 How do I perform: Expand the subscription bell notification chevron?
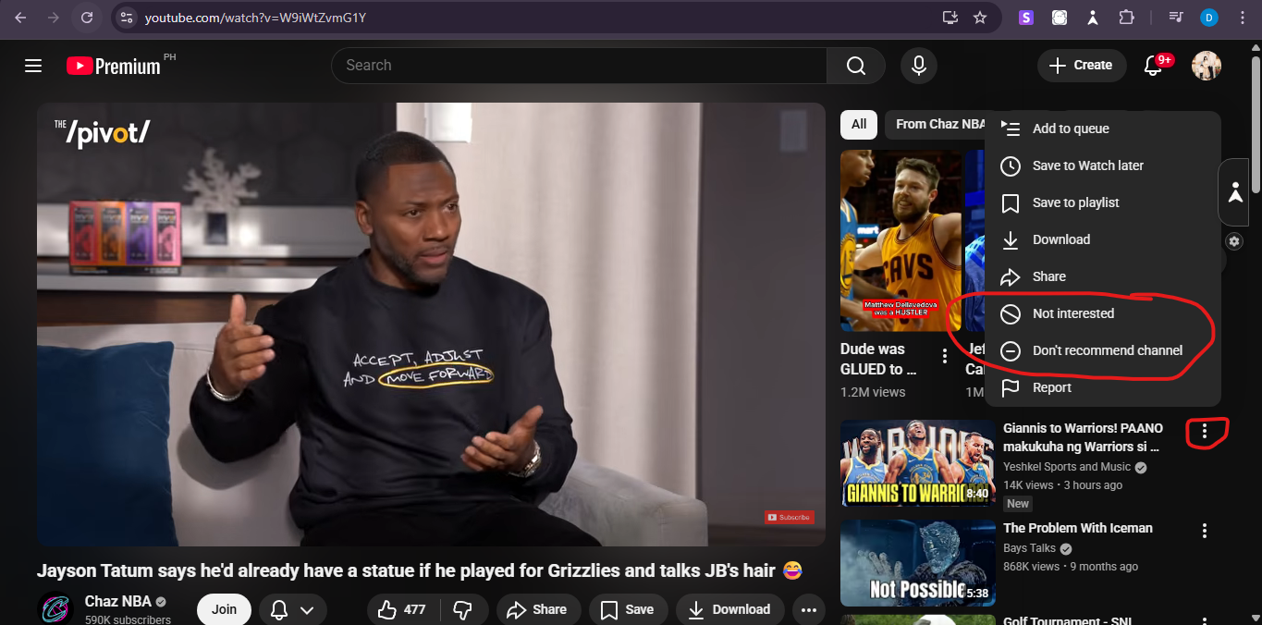(x=310, y=609)
